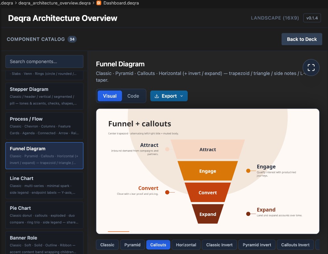Click the Attract callout heading text

[149, 145]
